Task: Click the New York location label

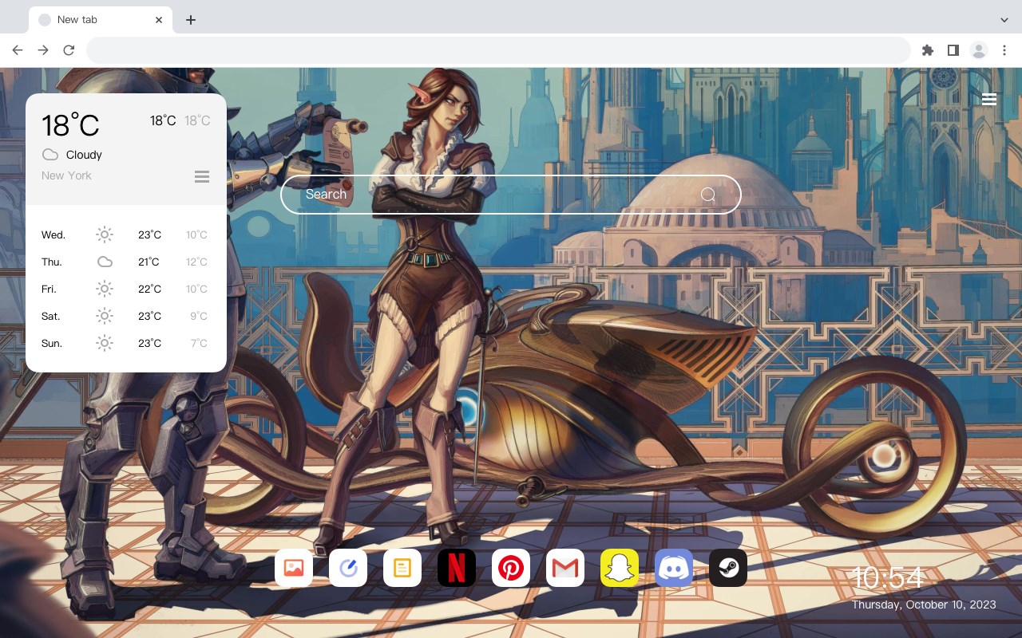Action: pyautogui.click(x=66, y=175)
